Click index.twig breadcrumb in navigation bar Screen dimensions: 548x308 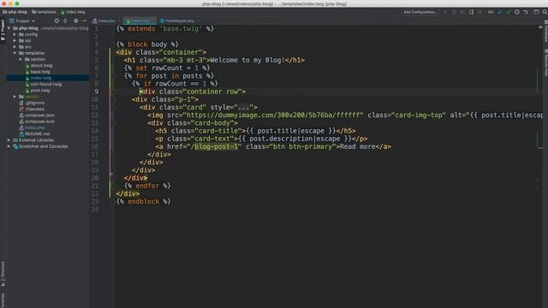coord(73,12)
